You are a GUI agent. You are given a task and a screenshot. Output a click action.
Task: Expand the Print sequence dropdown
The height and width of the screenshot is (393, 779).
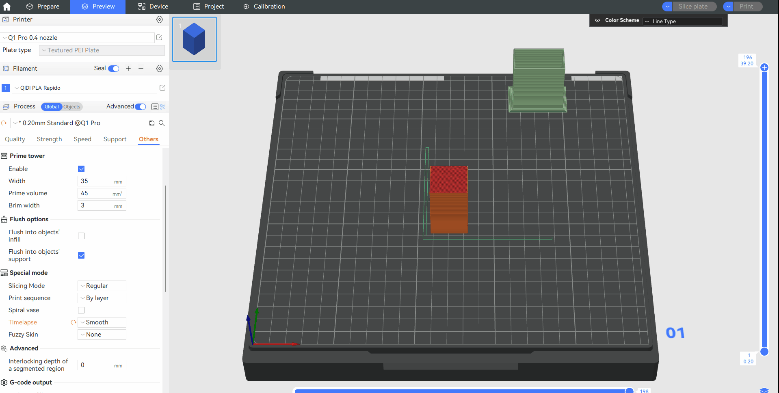(102, 298)
